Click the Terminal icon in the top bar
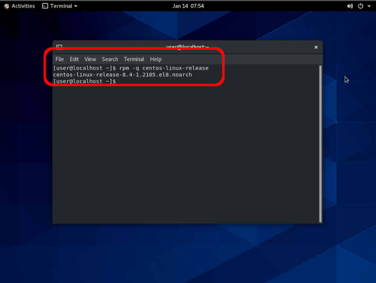Screen dimensions: 376x283 (x=45, y=6)
